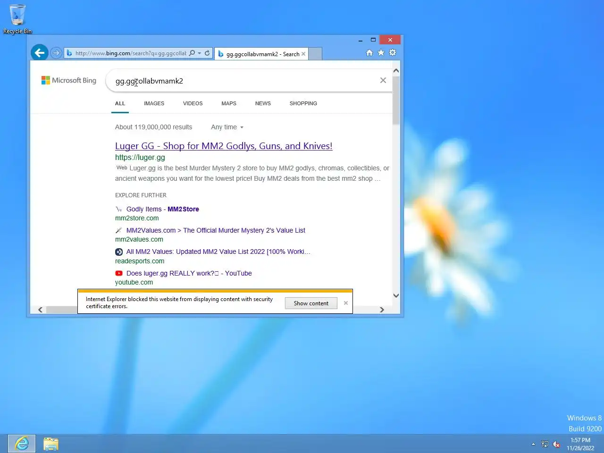Click the https://luger.gg green URL
Image resolution: width=604 pixels, height=453 pixels.
[x=140, y=158]
